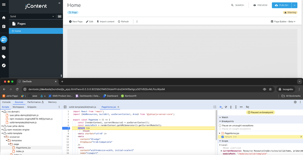303x155 pixels.
Task: Collapse the jContent sidebar with double chevron
Action: (x=59, y=3)
